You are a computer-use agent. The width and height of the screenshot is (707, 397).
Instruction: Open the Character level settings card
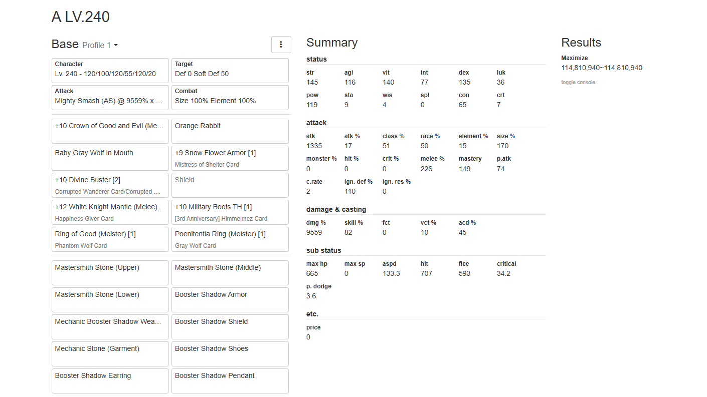coord(110,71)
